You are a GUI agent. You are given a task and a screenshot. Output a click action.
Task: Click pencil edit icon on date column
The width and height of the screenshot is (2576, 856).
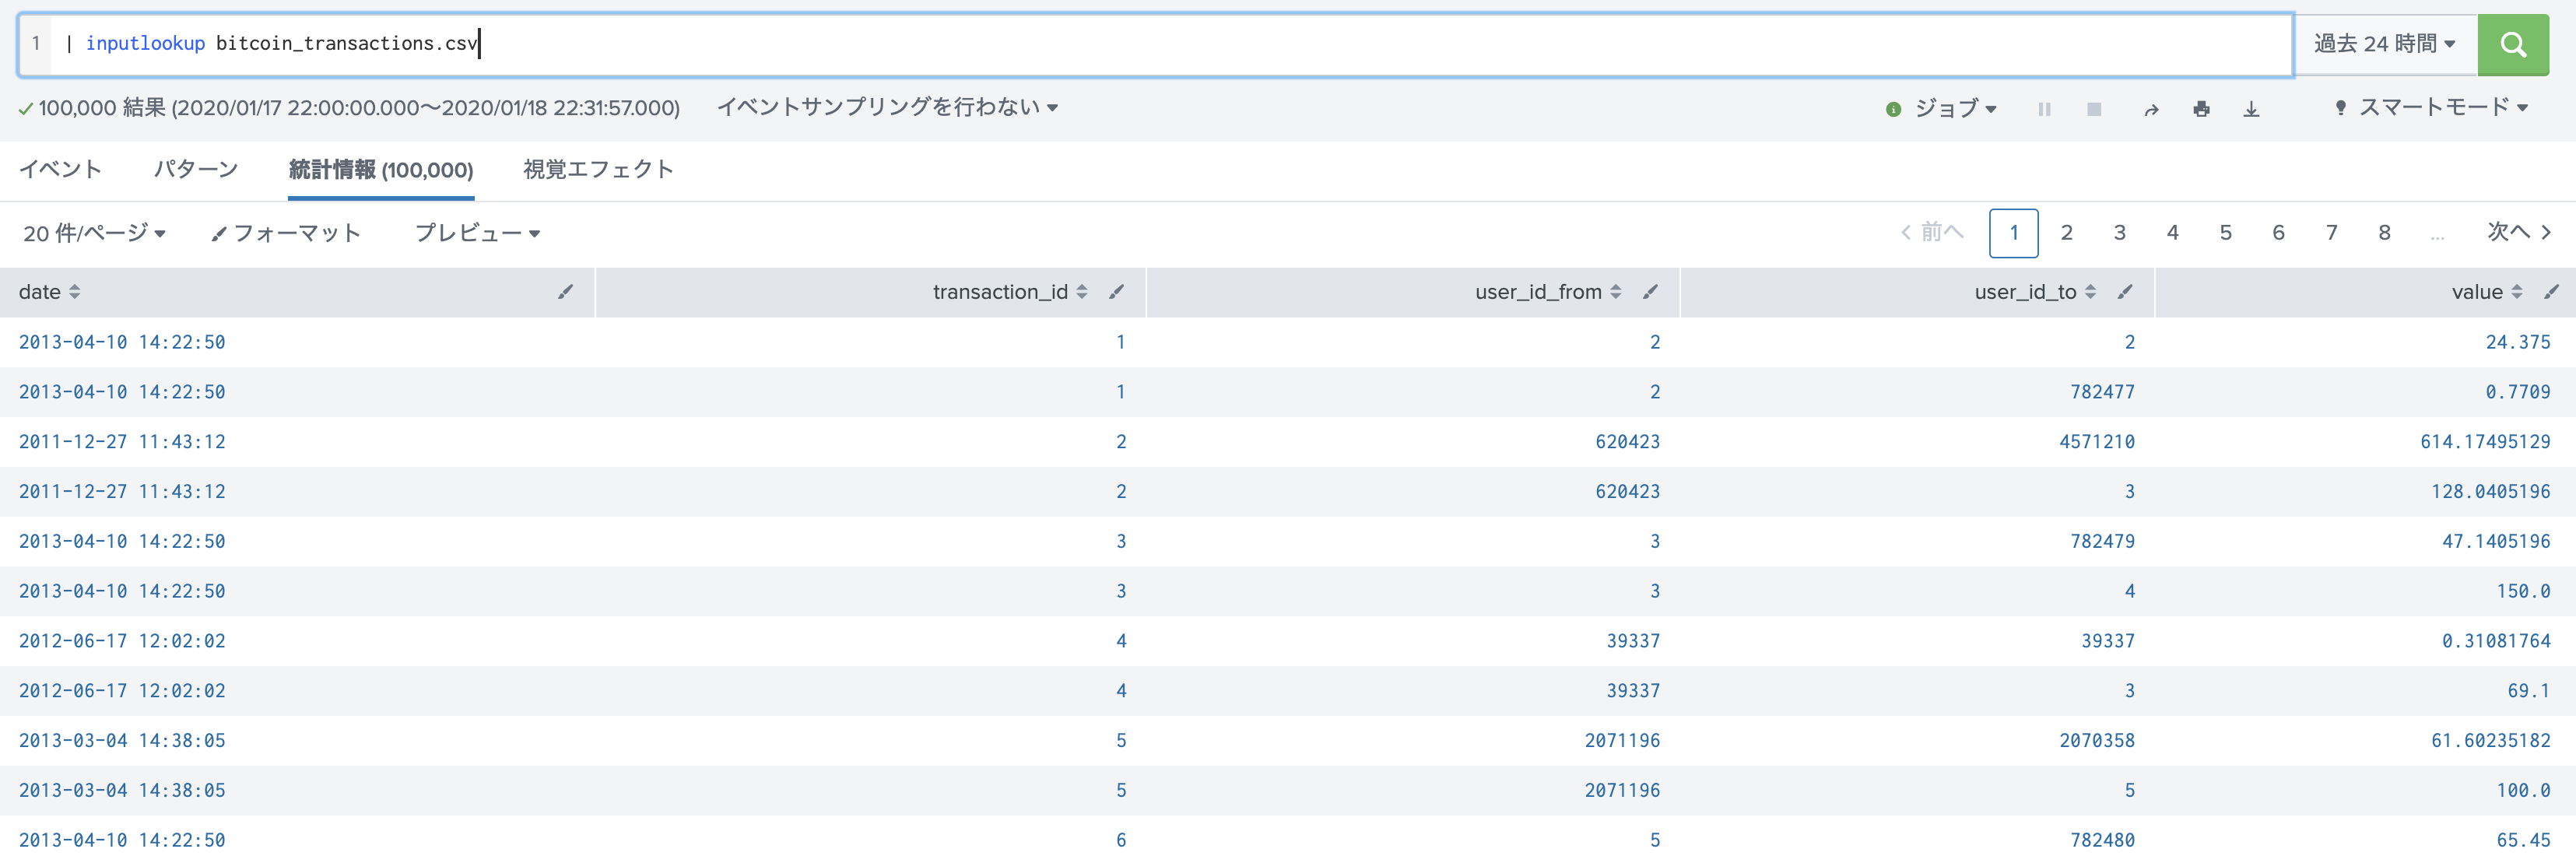tap(565, 292)
